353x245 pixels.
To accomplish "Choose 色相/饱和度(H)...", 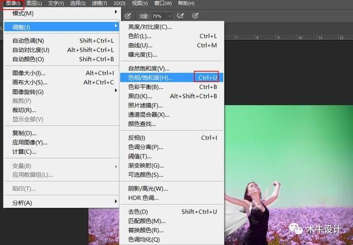I will pos(172,78).
